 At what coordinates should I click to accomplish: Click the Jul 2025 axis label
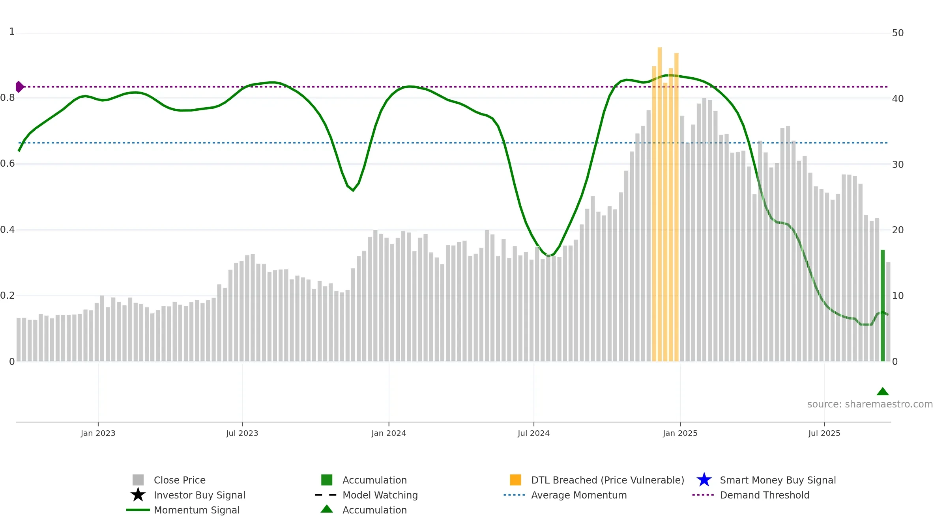click(x=824, y=433)
